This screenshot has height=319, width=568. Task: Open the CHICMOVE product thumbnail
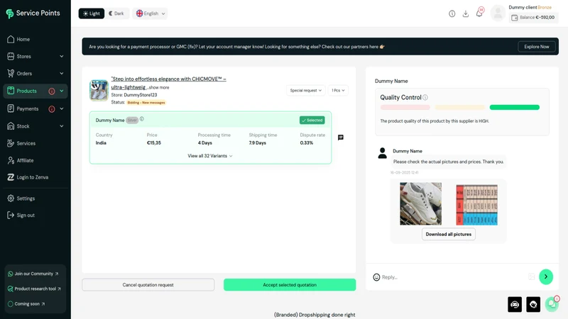click(x=99, y=91)
